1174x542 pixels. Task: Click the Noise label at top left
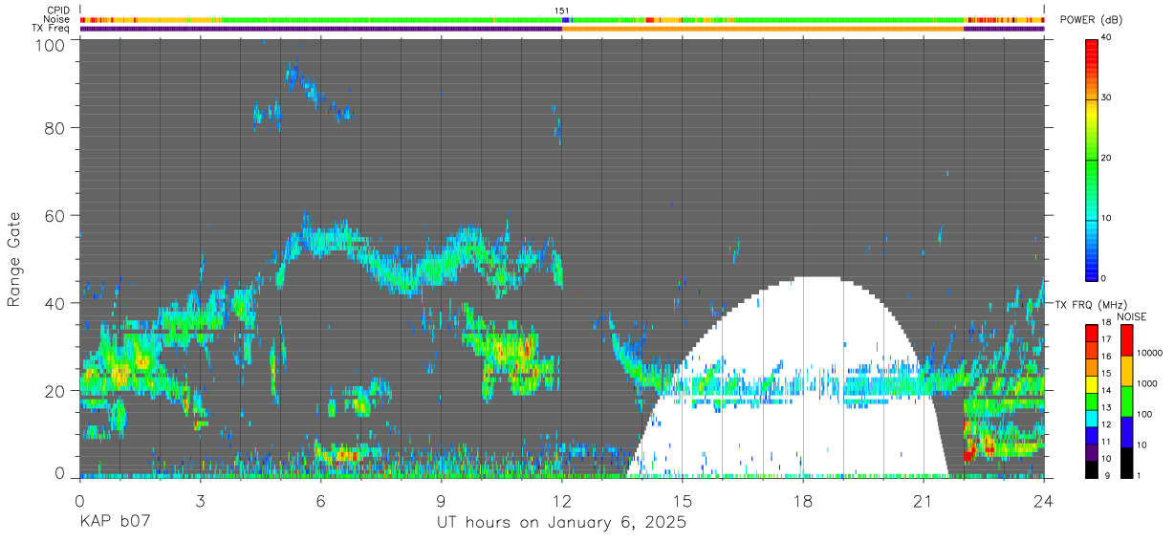click(x=57, y=19)
